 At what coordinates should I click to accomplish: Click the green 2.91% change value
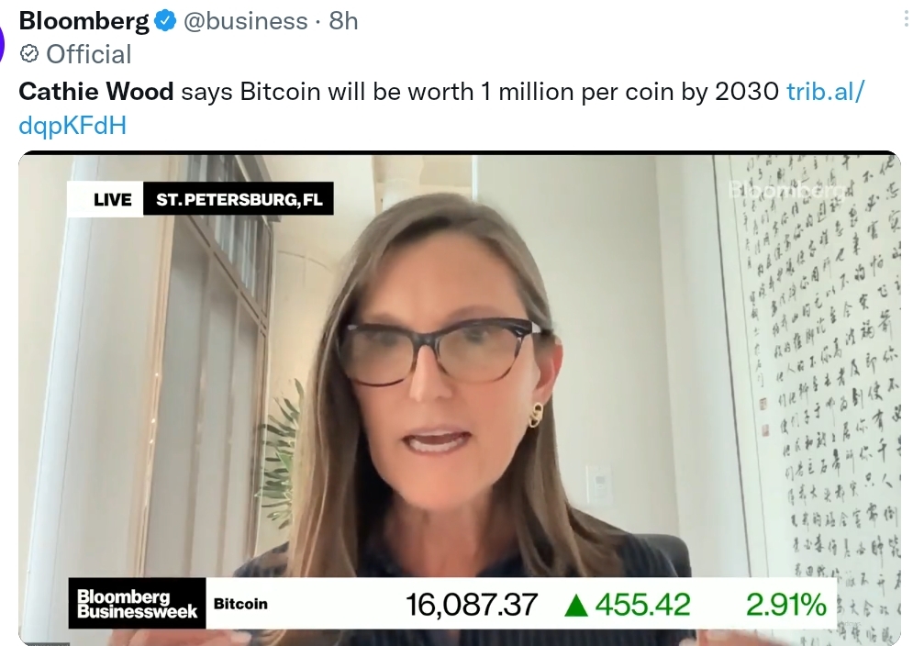786,604
